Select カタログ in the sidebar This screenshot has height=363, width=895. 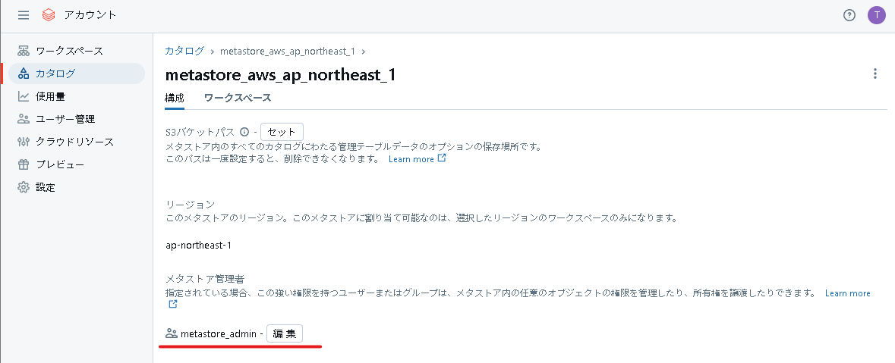(x=77, y=74)
